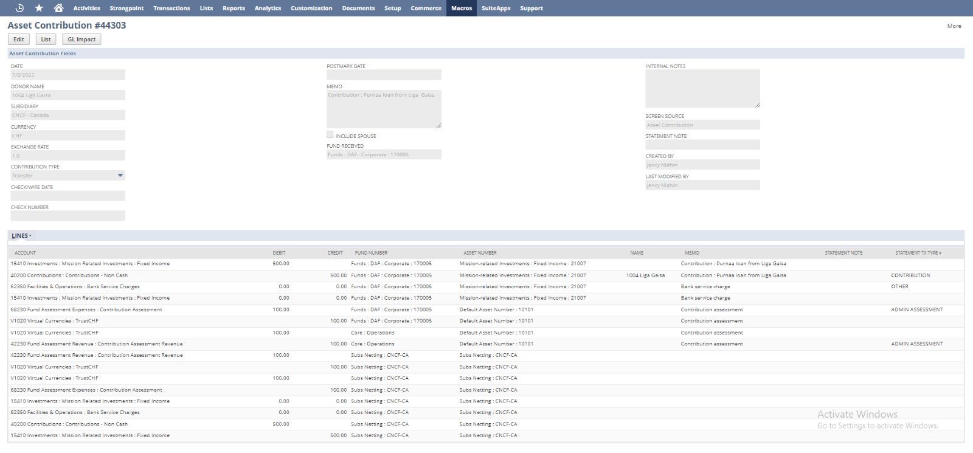Click the Internal Notes text area
This screenshot has width=973, height=453.
tap(702, 89)
